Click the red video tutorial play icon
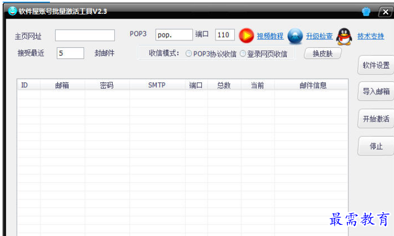The width and height of the screenshot is (394, 236). click(x=246, y=36)
